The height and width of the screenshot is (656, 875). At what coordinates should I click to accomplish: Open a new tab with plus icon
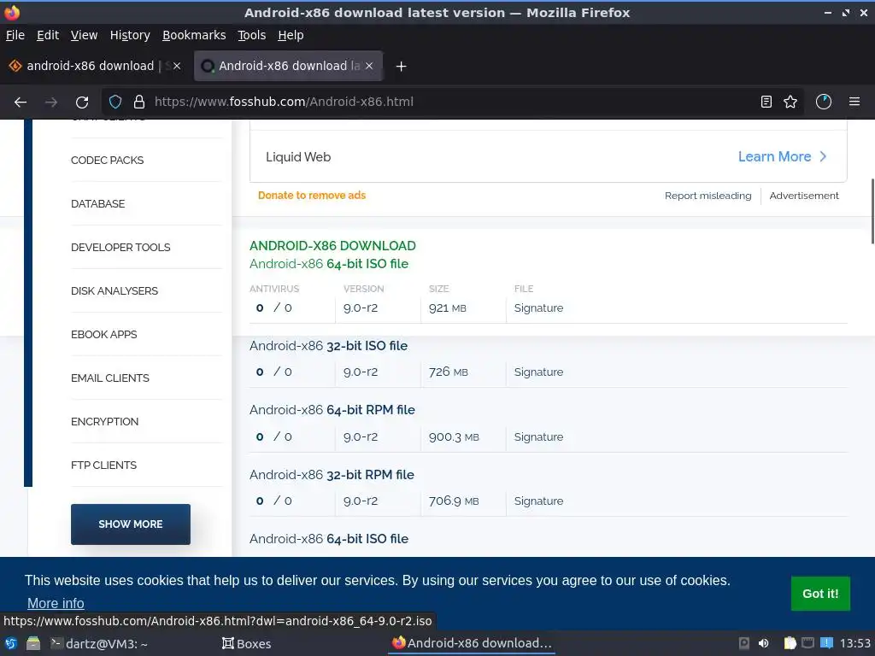[x=401, y=67]
